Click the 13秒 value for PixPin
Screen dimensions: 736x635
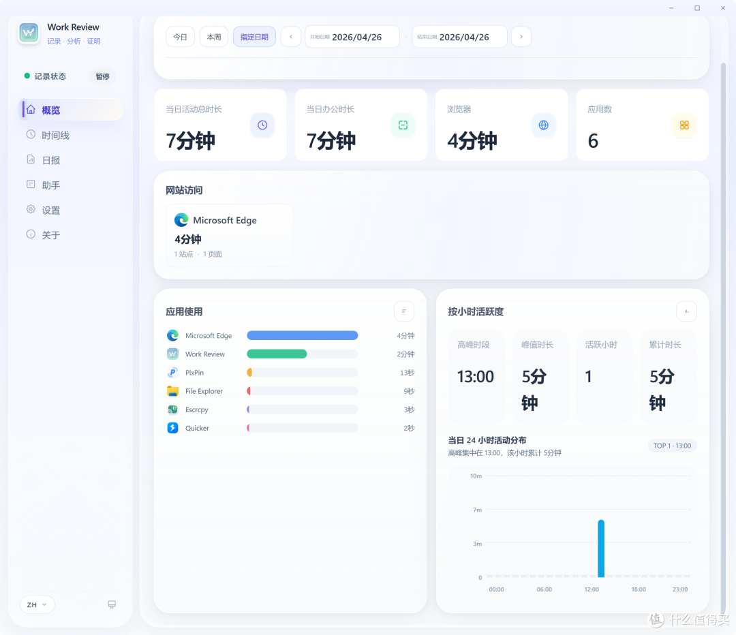[407, 373]
